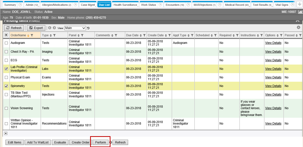Open View Details for Audiogram
Image resolution: width=303 pixels, height=147 pixels.
(273, 43)
